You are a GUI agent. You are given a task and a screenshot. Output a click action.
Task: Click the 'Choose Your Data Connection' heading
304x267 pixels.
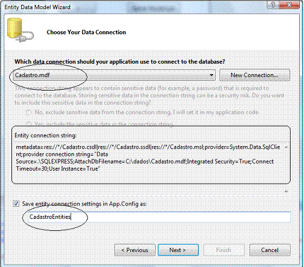86,32
